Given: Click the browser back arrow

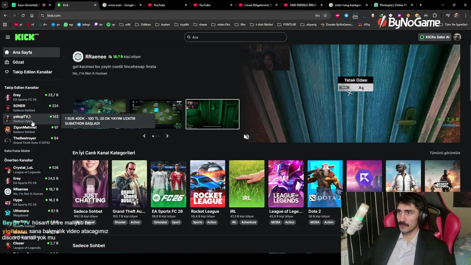Looking at the screenshot, I should click(5, 15).
